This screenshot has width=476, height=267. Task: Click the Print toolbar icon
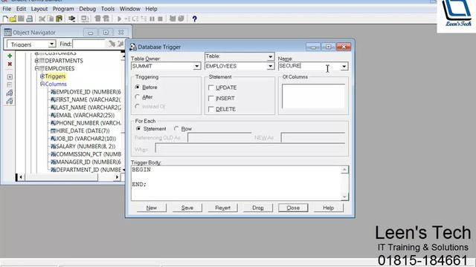click(x=30, y=19)
